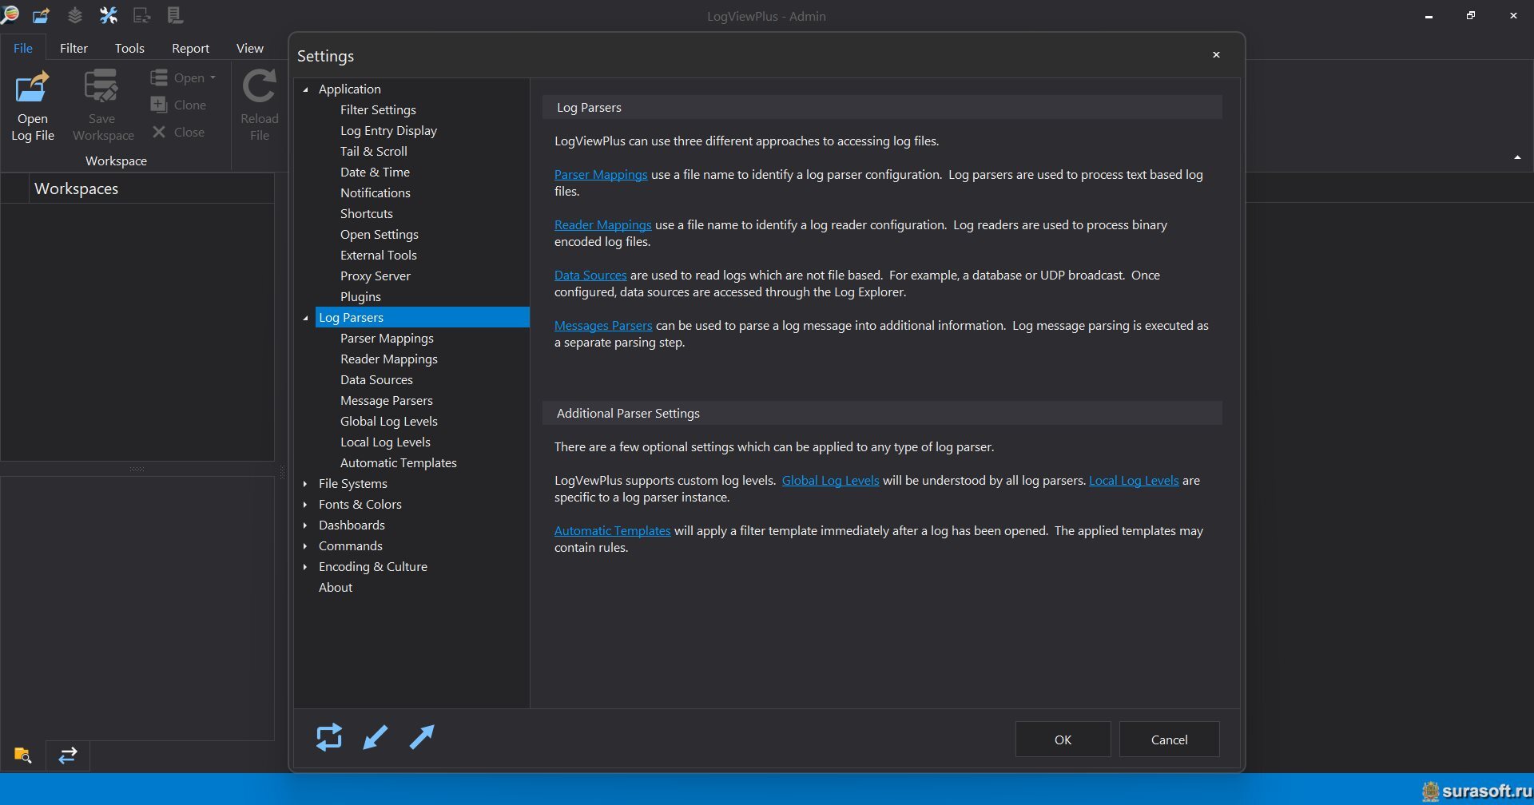Image resolution: width=1534 pixels, height=805 pixels.
Task: Expand the File Systems tree node
Action: [305, 484]
